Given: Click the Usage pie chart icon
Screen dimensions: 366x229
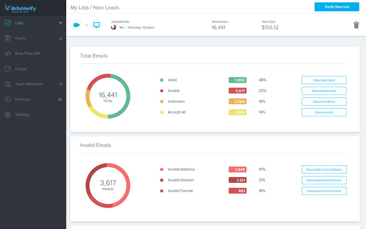Looking at the screenshot, I should point(8,69).
